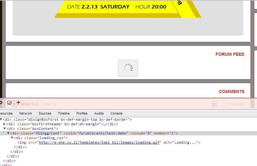Click the rssid attribute value forum|events|test-demo
Image resolution: width=257 pixels, height=166 pixels.
(103, 133)
